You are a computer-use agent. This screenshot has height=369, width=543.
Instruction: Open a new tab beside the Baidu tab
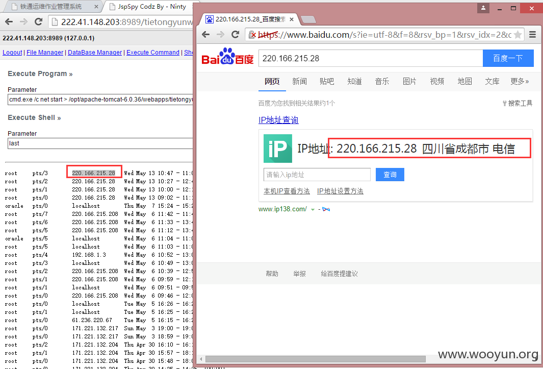point(308,19)
